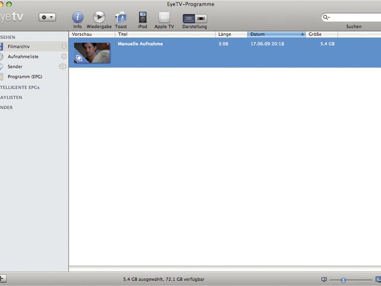Click the plus button at bottom left
Viewport: 381px width, 286px height.
click(2, 279)
